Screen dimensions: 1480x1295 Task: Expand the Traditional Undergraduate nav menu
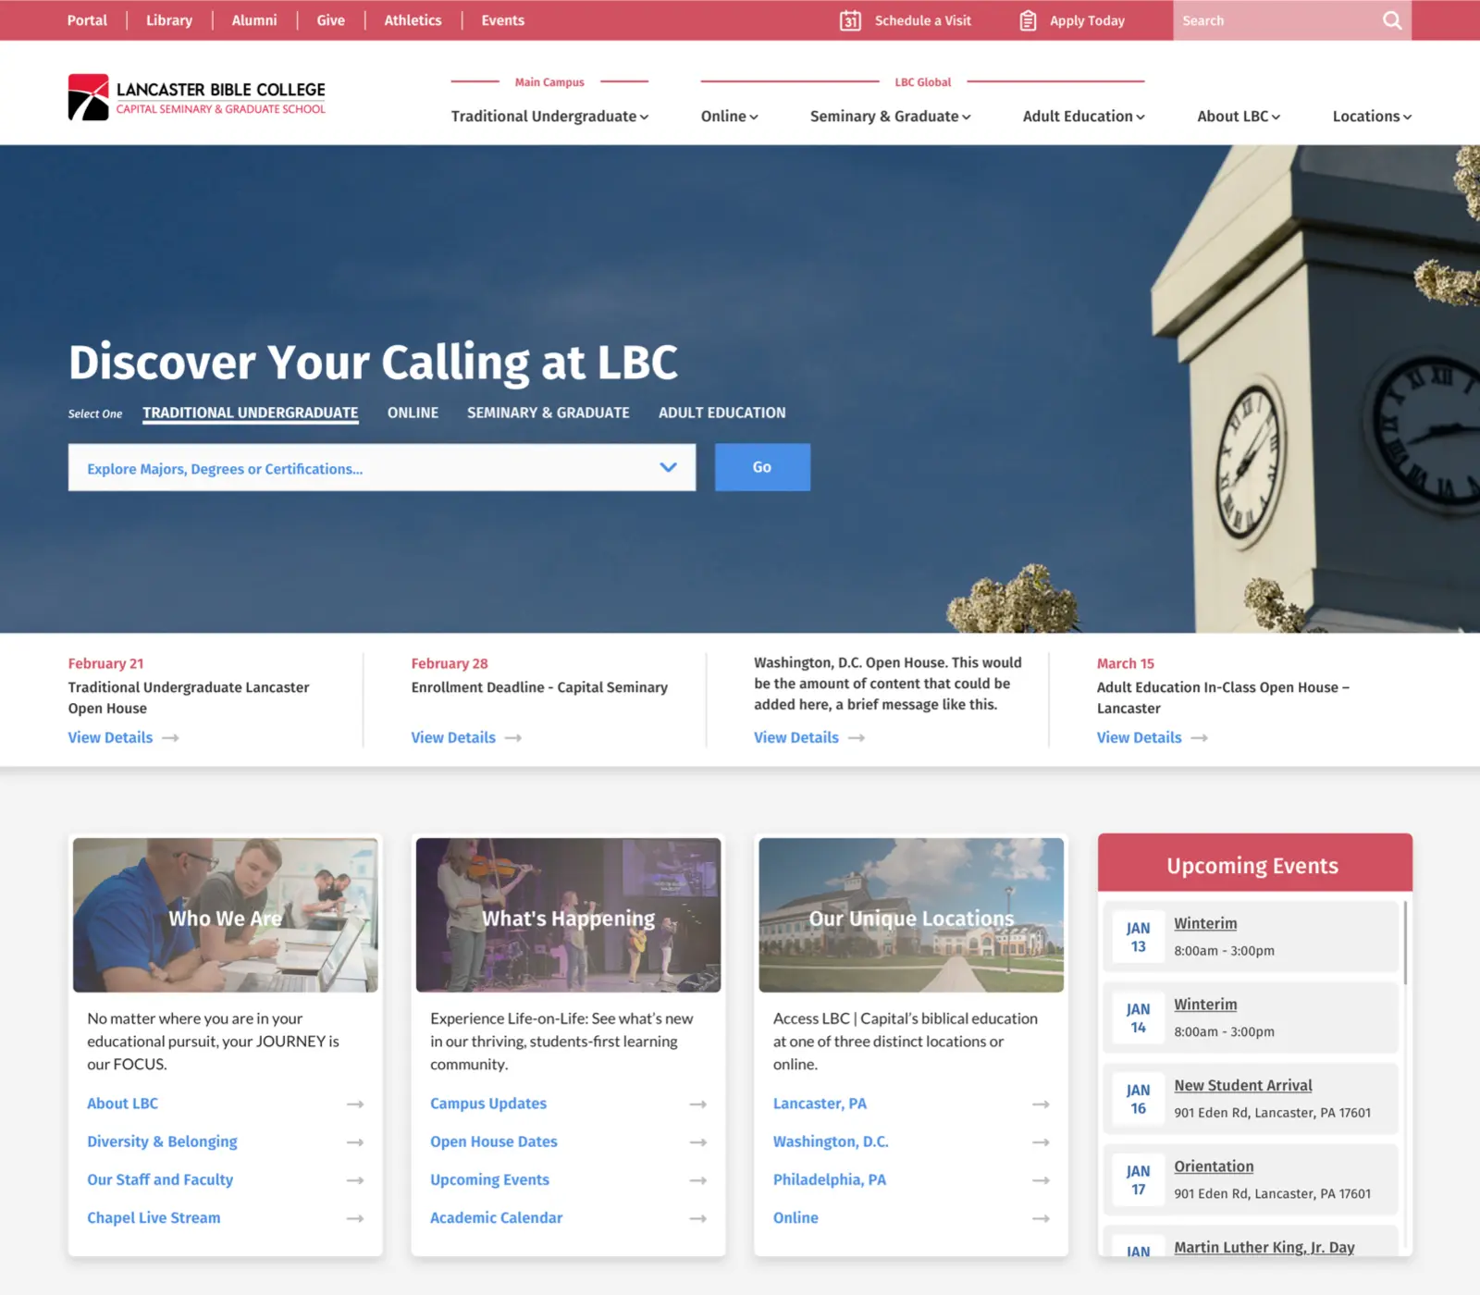point(549,117)
